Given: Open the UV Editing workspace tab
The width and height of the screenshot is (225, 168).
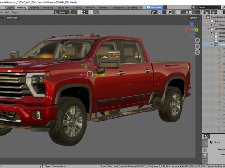Looking at the screenshot, I should 48,7.
